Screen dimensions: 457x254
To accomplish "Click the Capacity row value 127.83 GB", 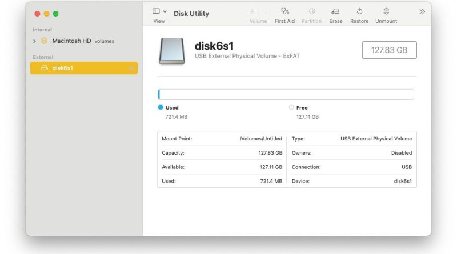I will pos(270,153).
